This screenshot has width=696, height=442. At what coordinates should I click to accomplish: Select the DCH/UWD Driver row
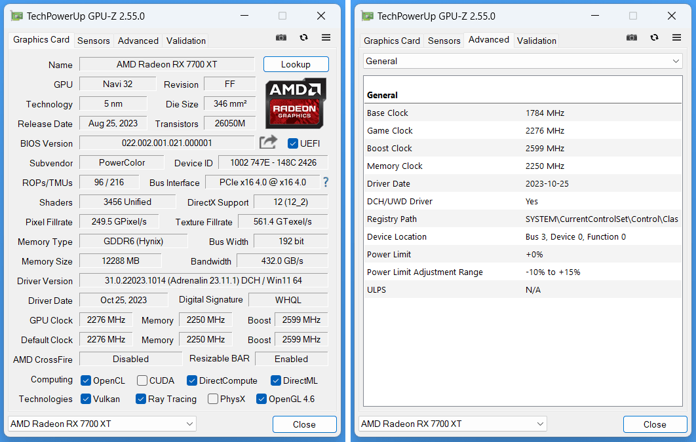[522, 201]
